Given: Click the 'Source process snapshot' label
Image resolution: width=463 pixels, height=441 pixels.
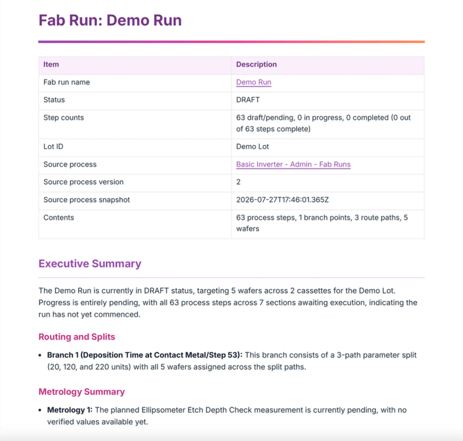Looking at the screenshot, I should click(87, 200).
